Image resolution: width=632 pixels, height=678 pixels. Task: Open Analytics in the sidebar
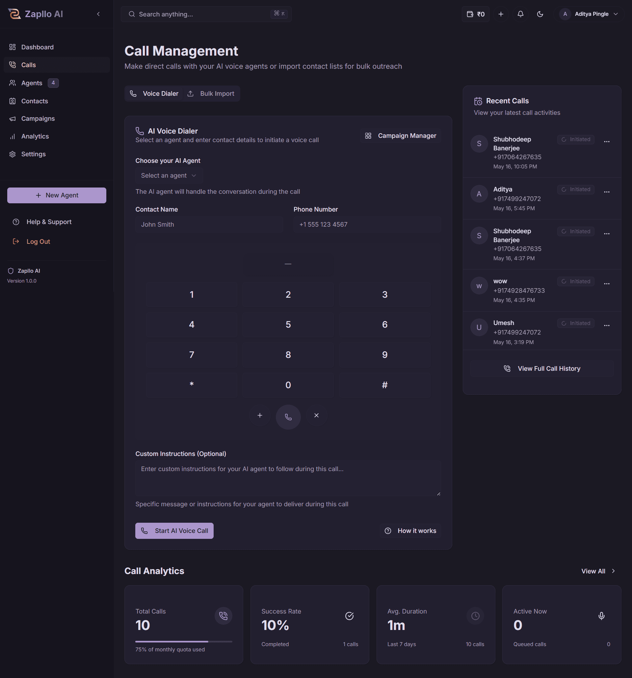click(x=35, y=137)
